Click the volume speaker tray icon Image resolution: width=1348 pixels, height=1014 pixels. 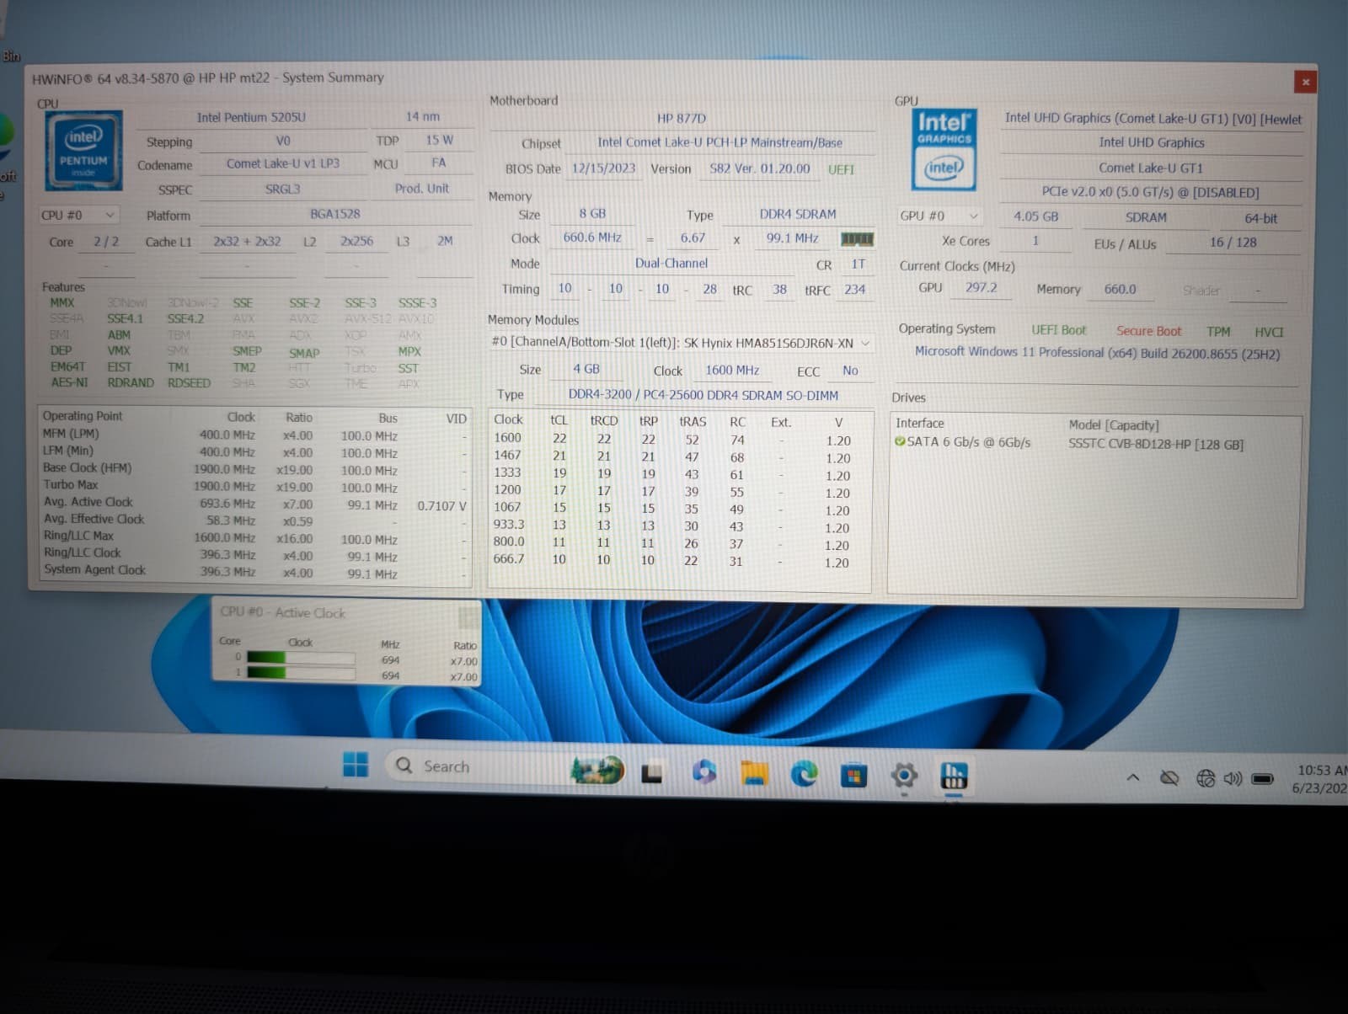(x=1233, y=778)
